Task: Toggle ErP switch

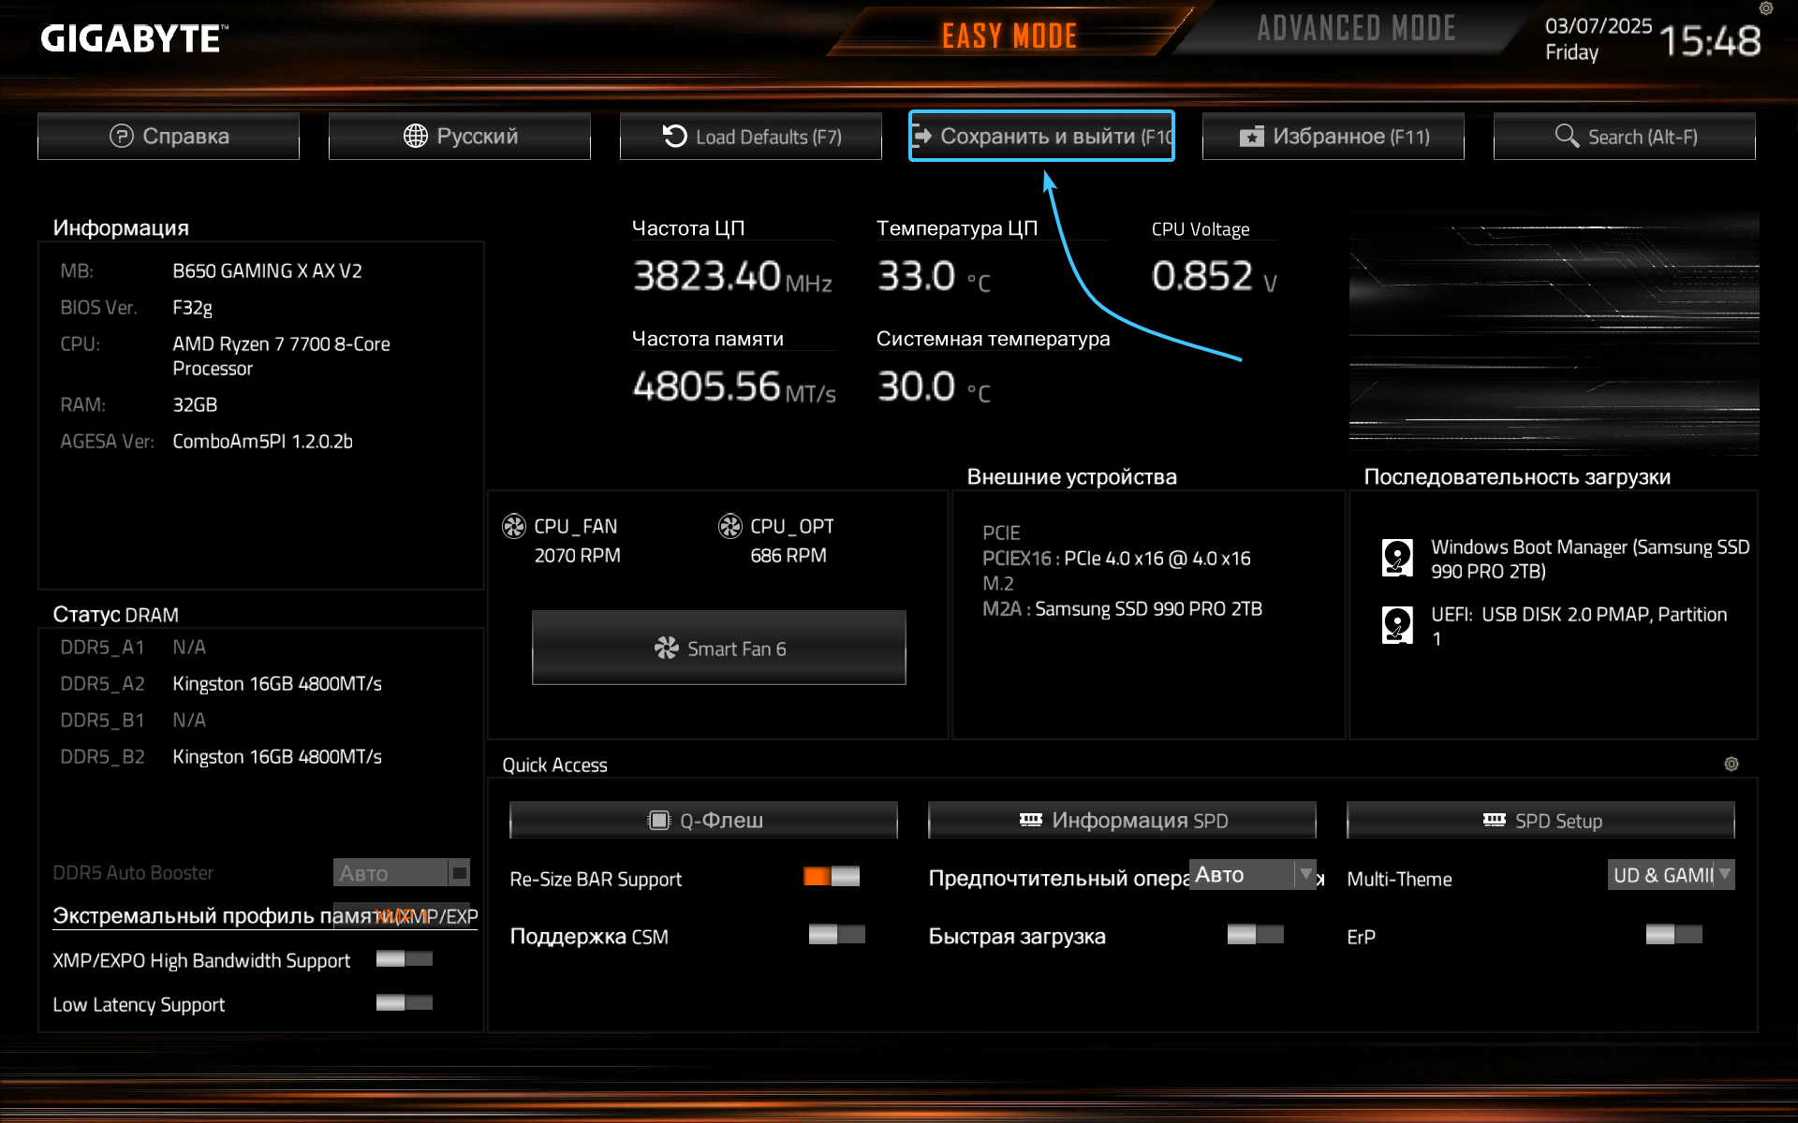Action: (1674, 935)
